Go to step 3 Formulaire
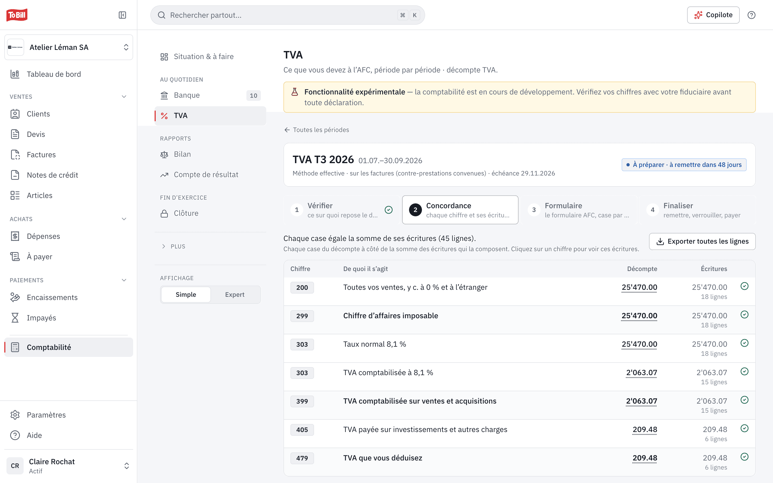The width and height of the screenshot is (773, 483). [x=579, y=210]
